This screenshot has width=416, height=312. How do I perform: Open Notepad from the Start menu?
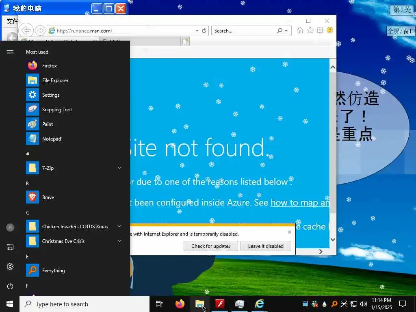tap(74, 139)
